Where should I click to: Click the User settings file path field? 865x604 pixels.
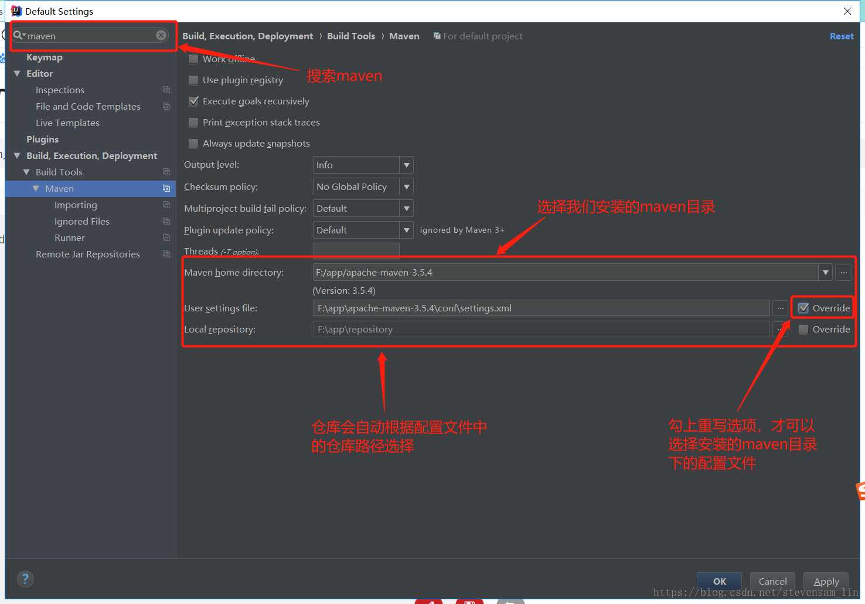[x=541, y=308]
